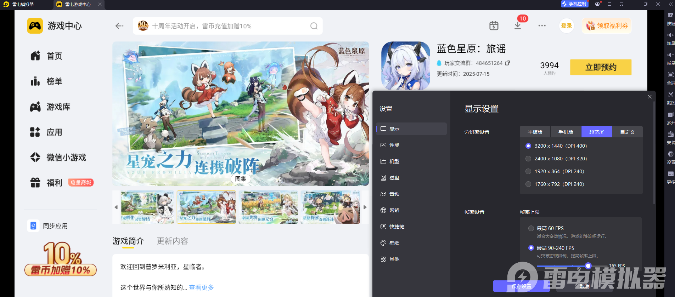Switch resolution to 手机版 phone tab
675x297 pixels.
pyautogui.click(x=566, y=132)
